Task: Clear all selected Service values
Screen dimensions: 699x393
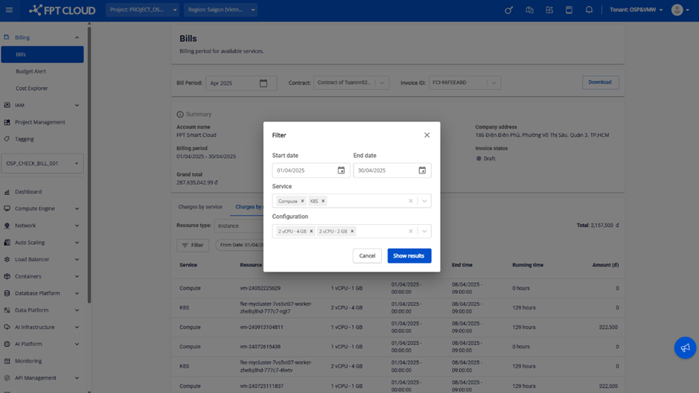Action: tap(410, 201)
